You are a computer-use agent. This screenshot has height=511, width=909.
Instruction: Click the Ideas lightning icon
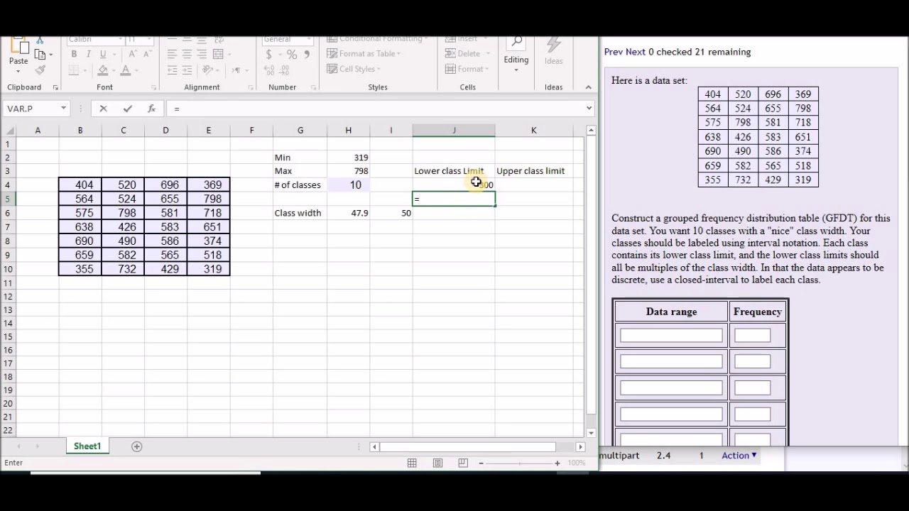[554, 46]
